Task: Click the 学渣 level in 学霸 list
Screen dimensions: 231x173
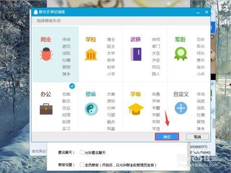Action: click(156, 129)
